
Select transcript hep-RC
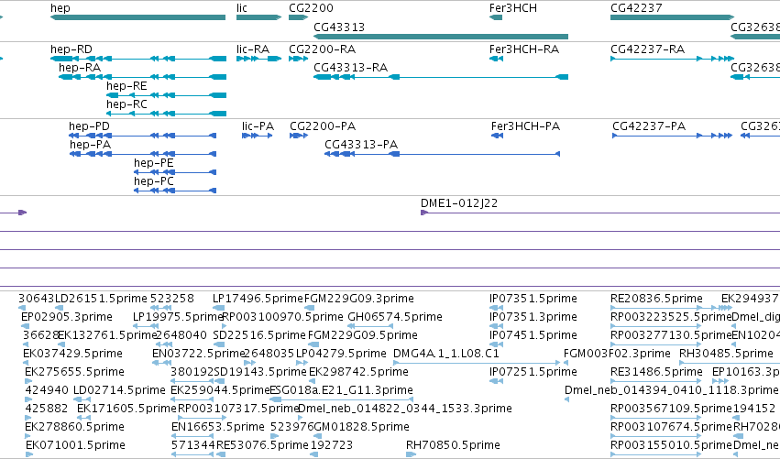[x=126, y=104]
